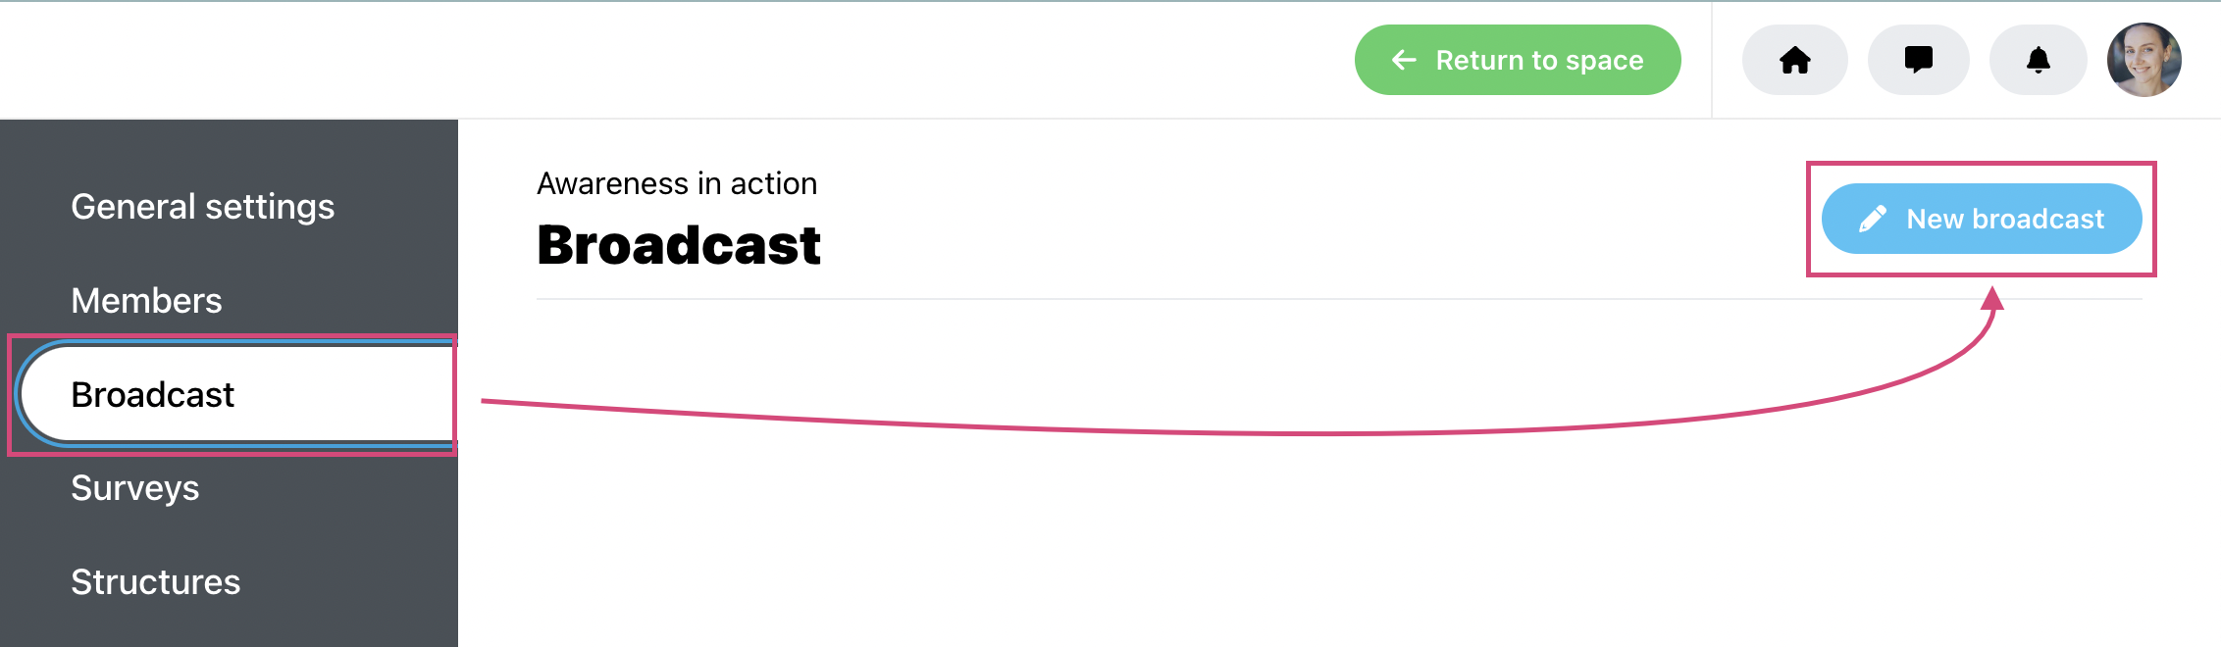Open Surveys in the sidebar
The image size is (2221, 647).
[135, 488]
